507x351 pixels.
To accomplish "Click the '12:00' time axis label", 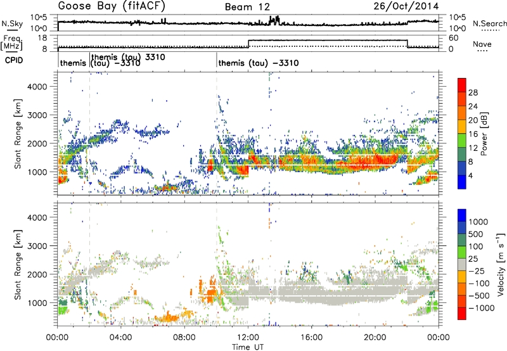I will (x=248, y=338).
